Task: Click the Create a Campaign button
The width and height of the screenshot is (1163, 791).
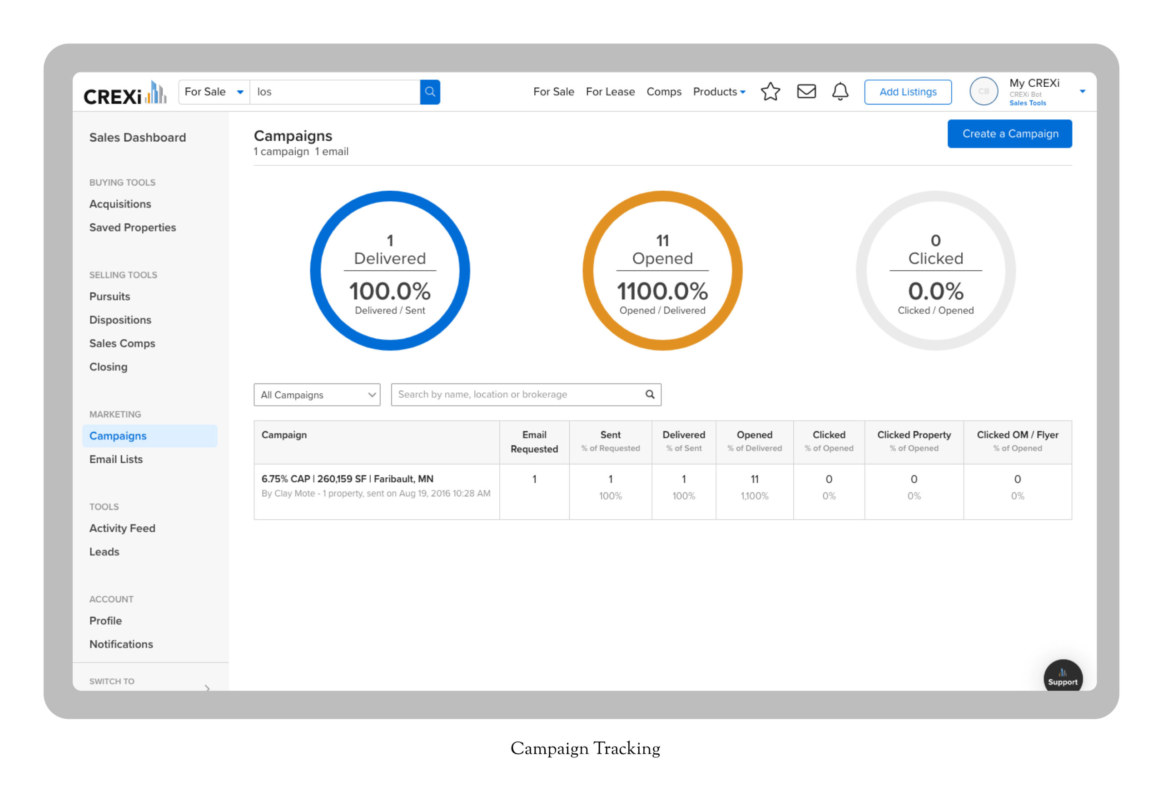Action: coord(1009,133)
